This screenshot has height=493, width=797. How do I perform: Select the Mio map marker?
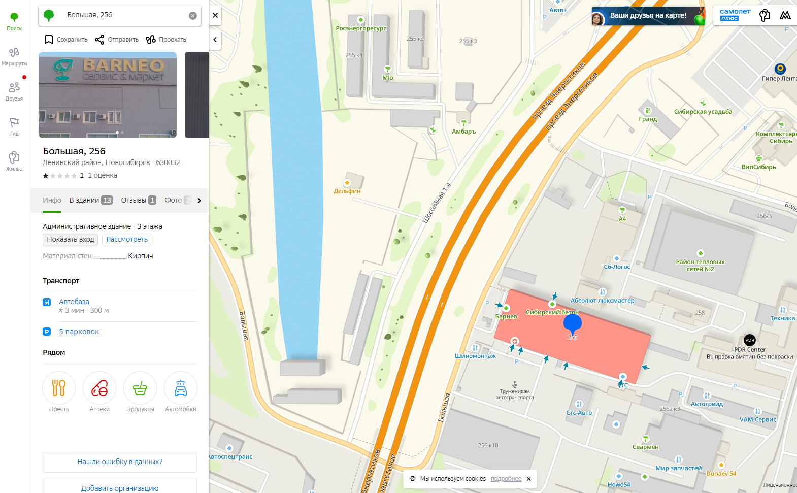pos(388,69)
